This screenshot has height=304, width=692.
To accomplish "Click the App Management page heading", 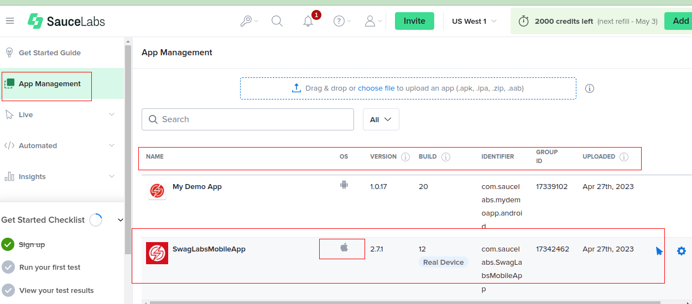I will [177, 53].
